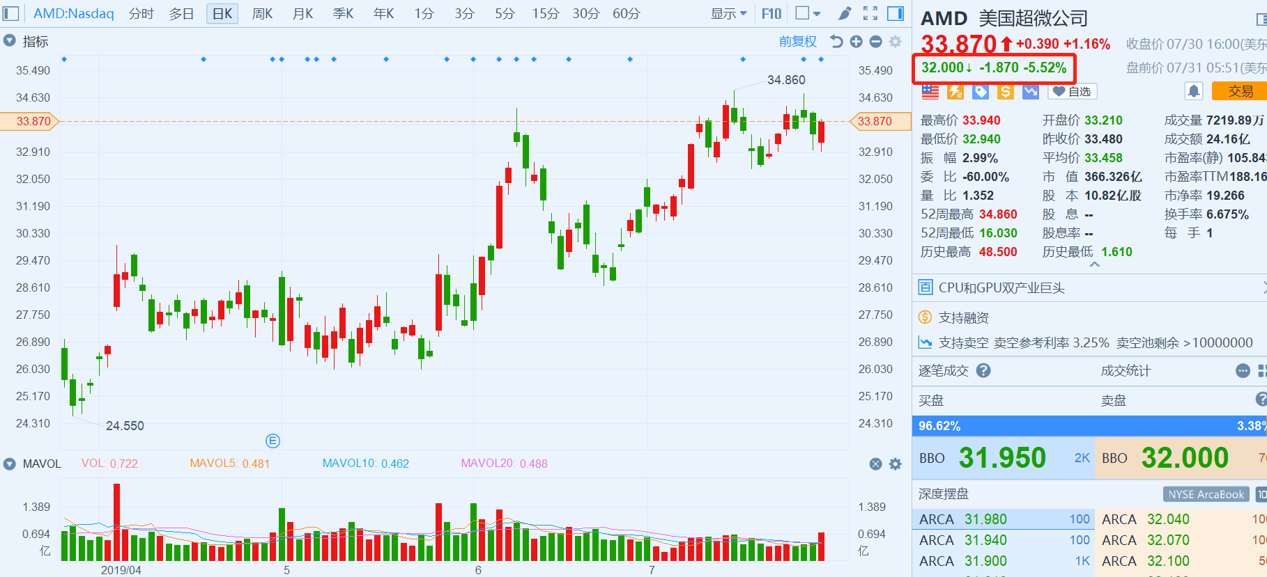This screenshot has width=1267, height=577.
Task: Open the 显示 dropdown menu
Action: [728, 13]
